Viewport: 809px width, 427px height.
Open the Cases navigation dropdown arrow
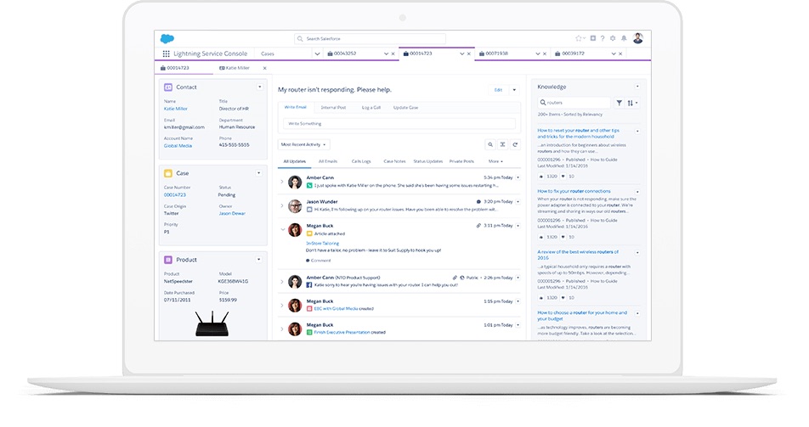click(317, 53)
